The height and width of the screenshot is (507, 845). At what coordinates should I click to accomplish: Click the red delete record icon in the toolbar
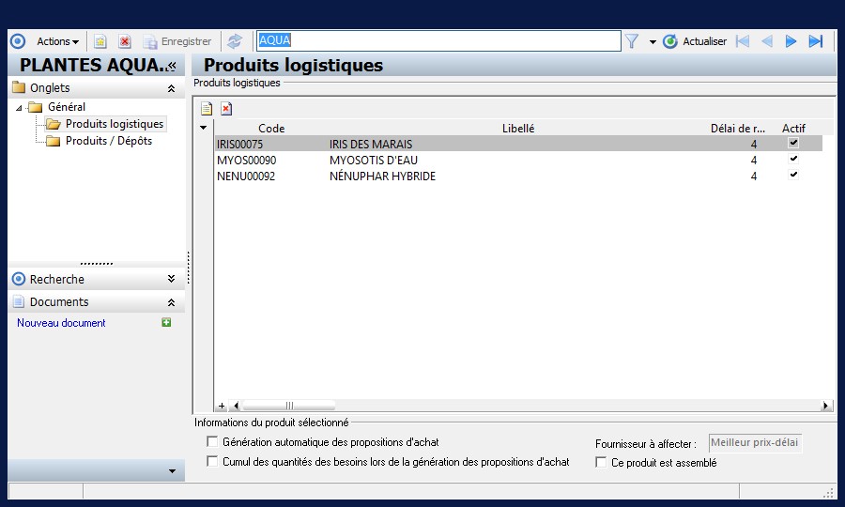pos(125,41)
